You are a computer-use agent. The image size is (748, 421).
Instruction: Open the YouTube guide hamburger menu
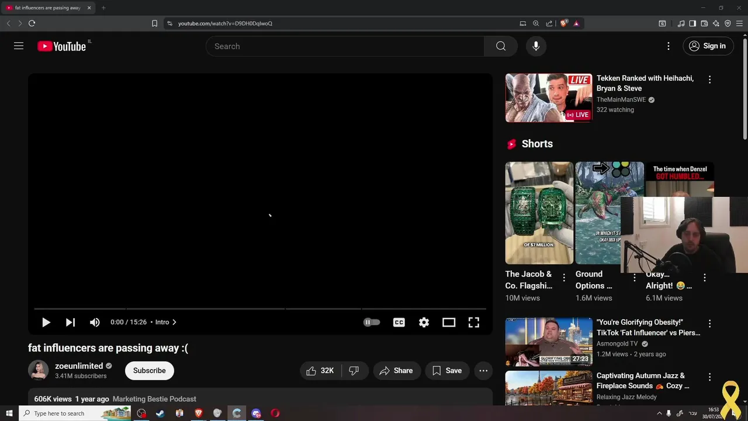coord(19,46)
